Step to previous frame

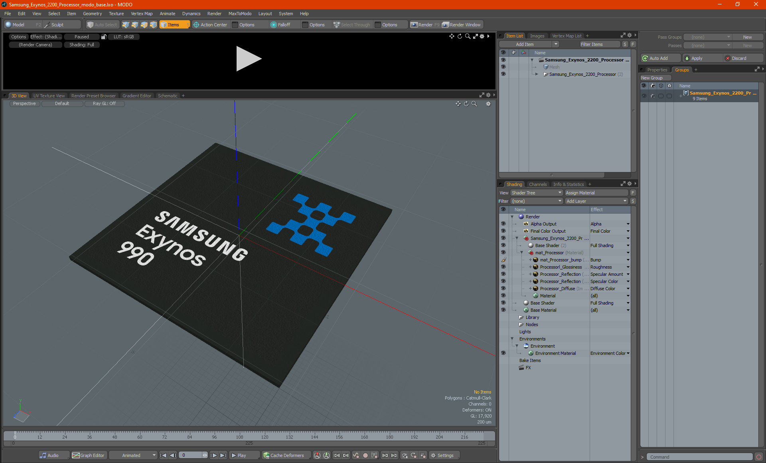point(173,455)
